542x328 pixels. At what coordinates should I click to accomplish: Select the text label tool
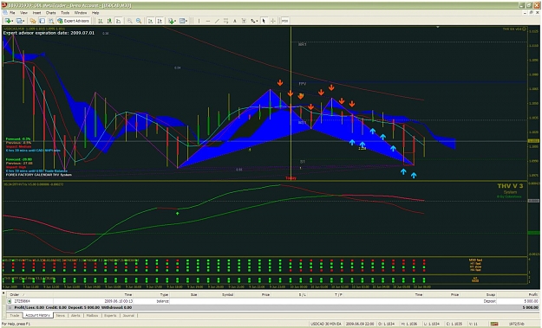(x=244, y=21)
